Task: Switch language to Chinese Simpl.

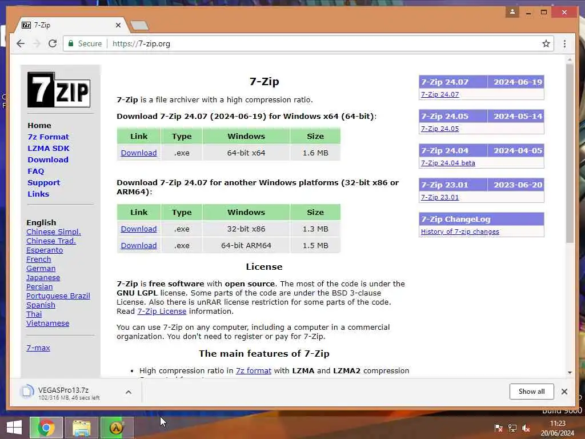Action: [x=53, y=232]
